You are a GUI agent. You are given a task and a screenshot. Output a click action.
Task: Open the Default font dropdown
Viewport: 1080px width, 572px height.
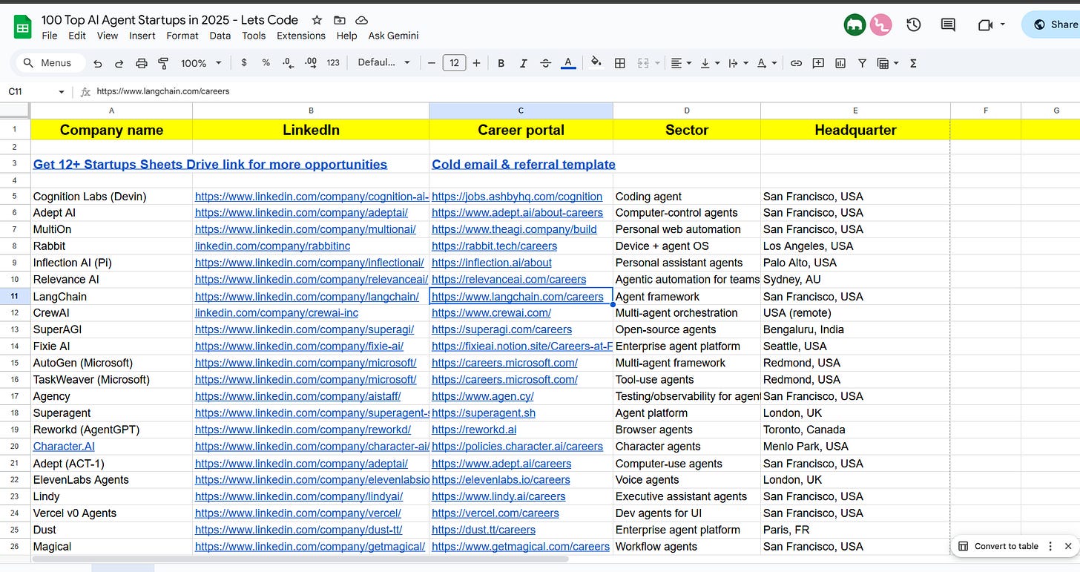(x=383, y=63)
